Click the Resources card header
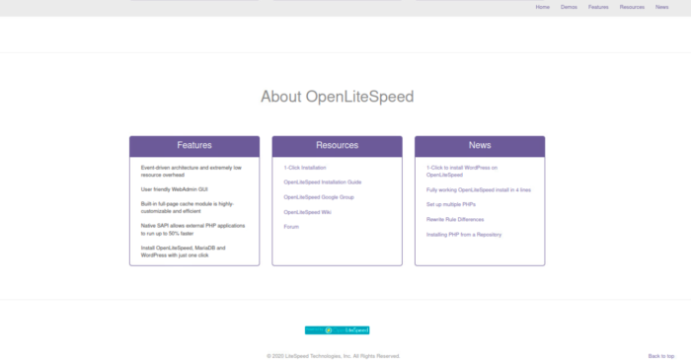The width and height of the screenshot is (691, 362). coord(338,146)
